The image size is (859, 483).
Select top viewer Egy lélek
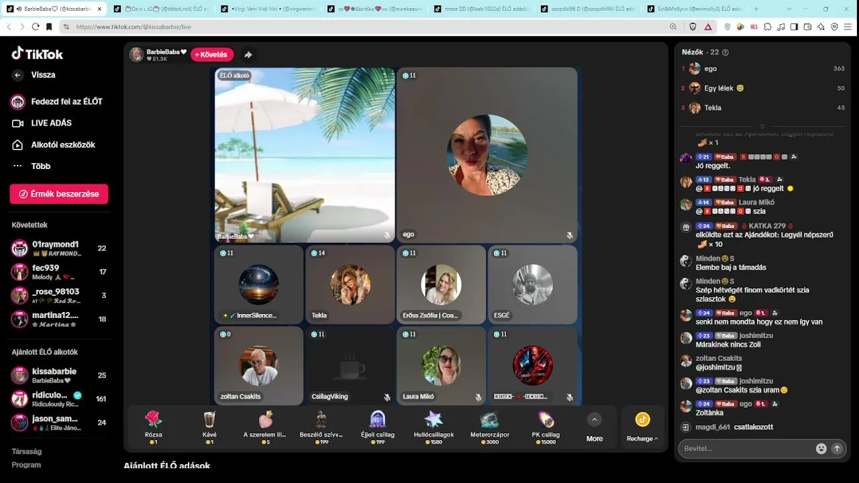762,88
